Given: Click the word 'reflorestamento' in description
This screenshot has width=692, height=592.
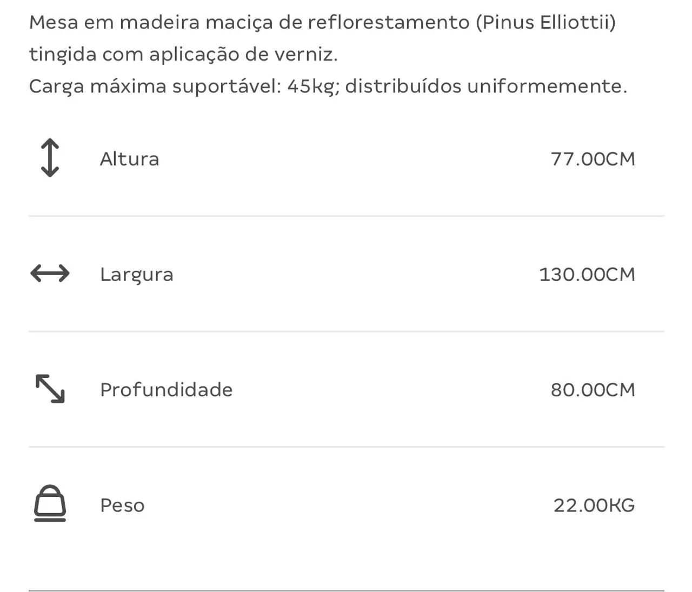Looking at the screenshot, I should [389, 23].
